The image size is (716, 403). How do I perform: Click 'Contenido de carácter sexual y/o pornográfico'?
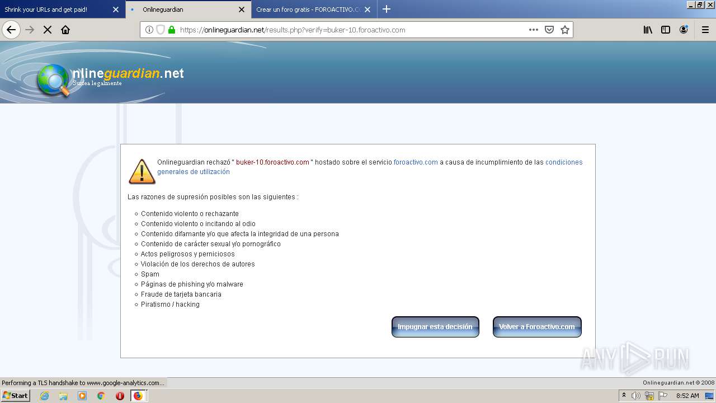(211, 244)
